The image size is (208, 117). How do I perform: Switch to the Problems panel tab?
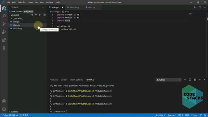[54, 80]
